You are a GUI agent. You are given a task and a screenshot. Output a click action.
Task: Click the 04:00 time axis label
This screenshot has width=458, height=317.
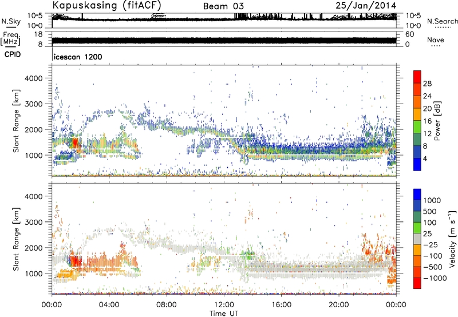pyautogui.click(x=109, y=305)
